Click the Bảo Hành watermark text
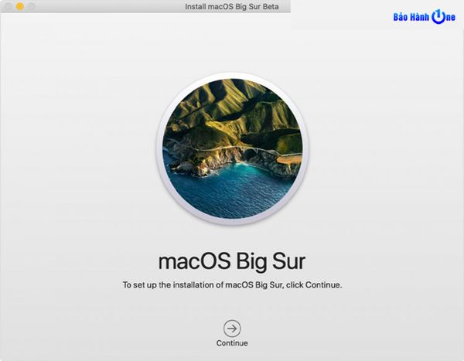This screenshot has width=464, height=361. [x=411, y=18]
